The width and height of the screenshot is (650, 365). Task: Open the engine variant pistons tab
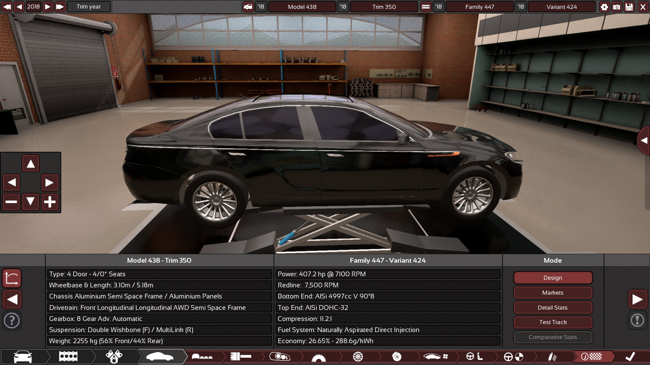coord(114,357)
